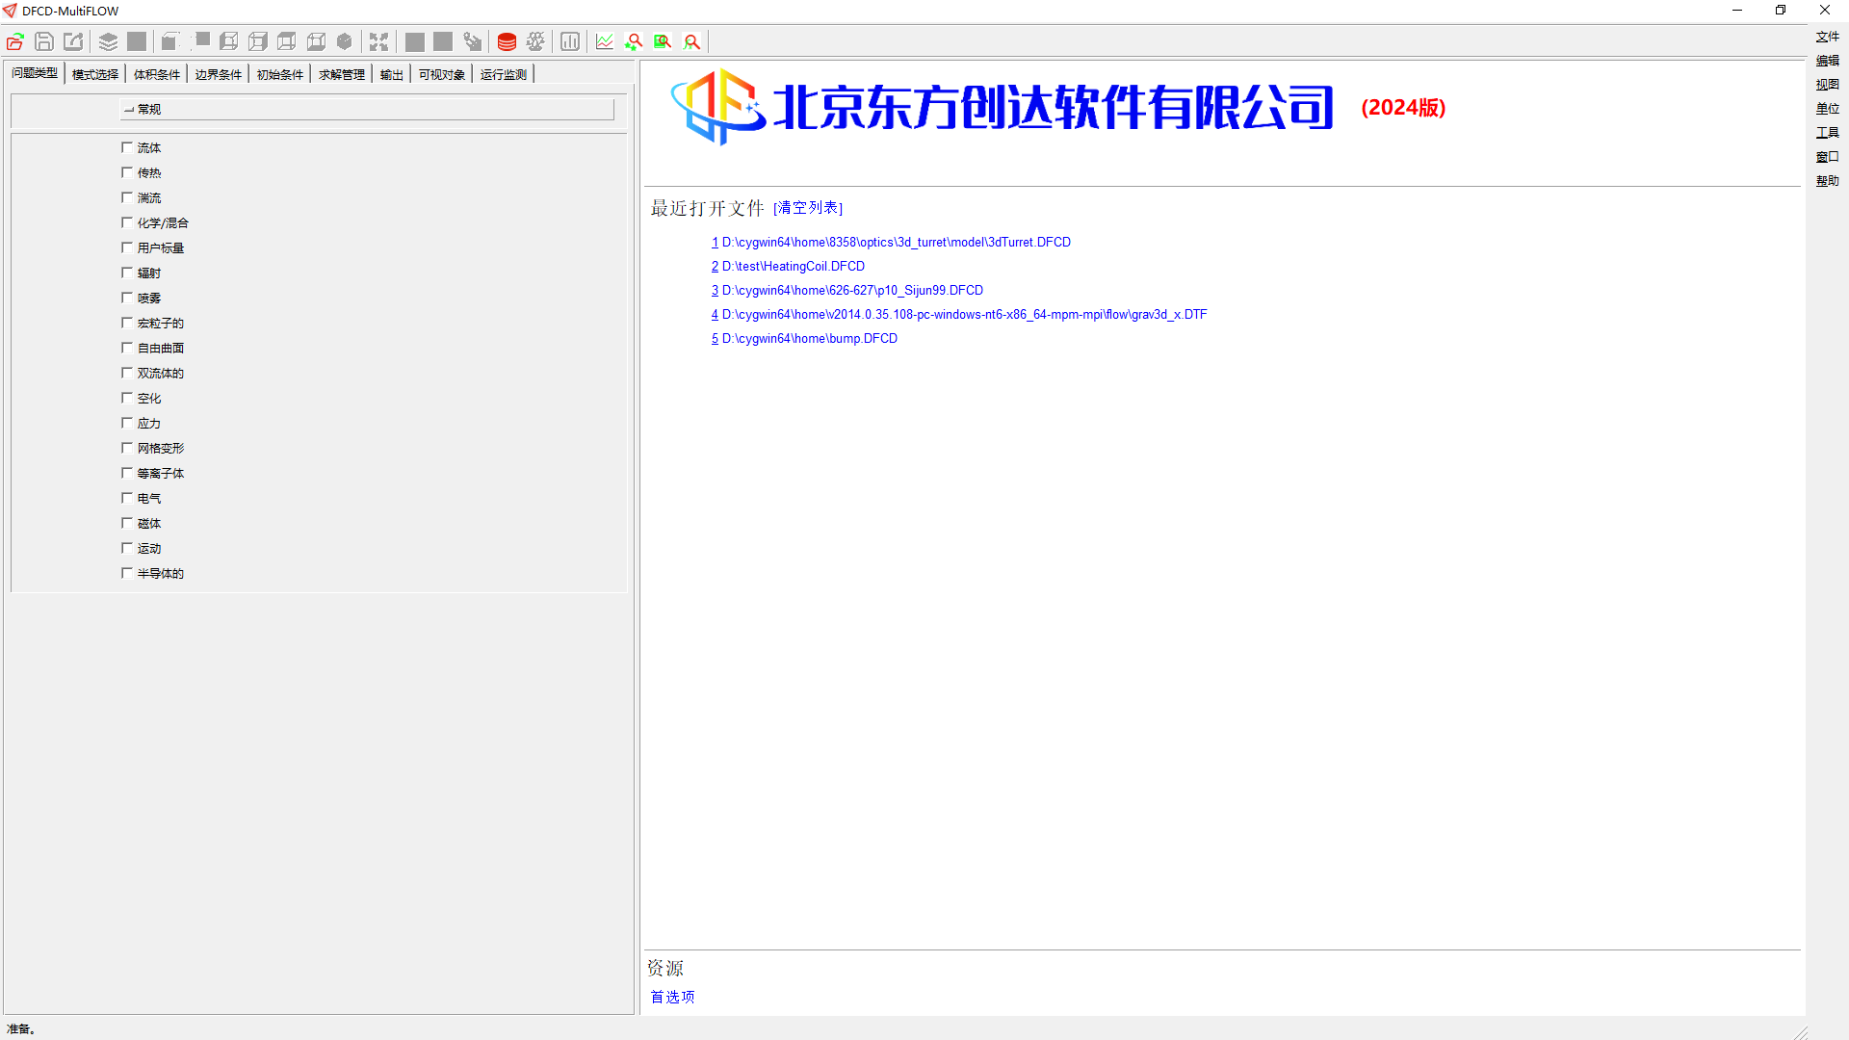Click the magnifier with green stars icon
This screenshot has height=1040, width=1849.
click(634, 41)
